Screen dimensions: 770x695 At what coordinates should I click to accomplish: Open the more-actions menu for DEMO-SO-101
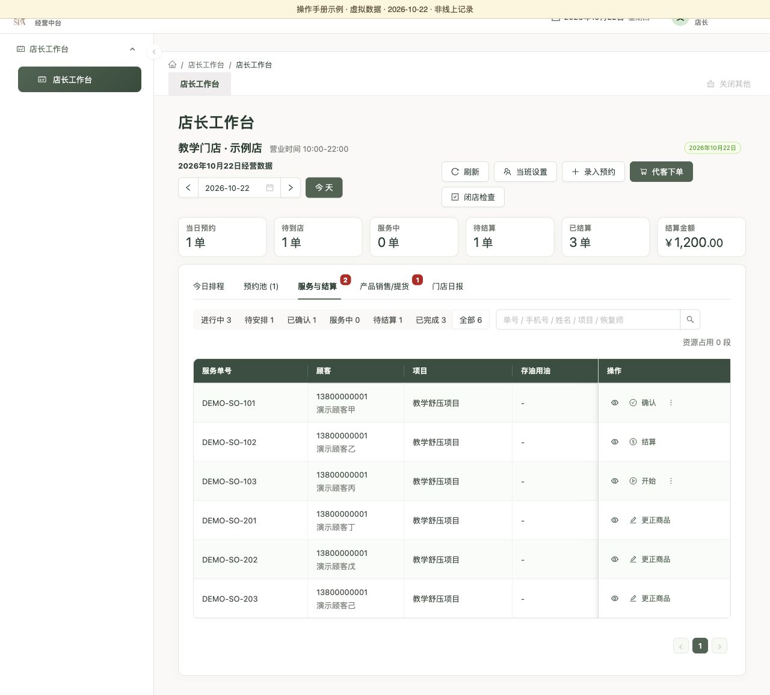[x=671, y=403]
